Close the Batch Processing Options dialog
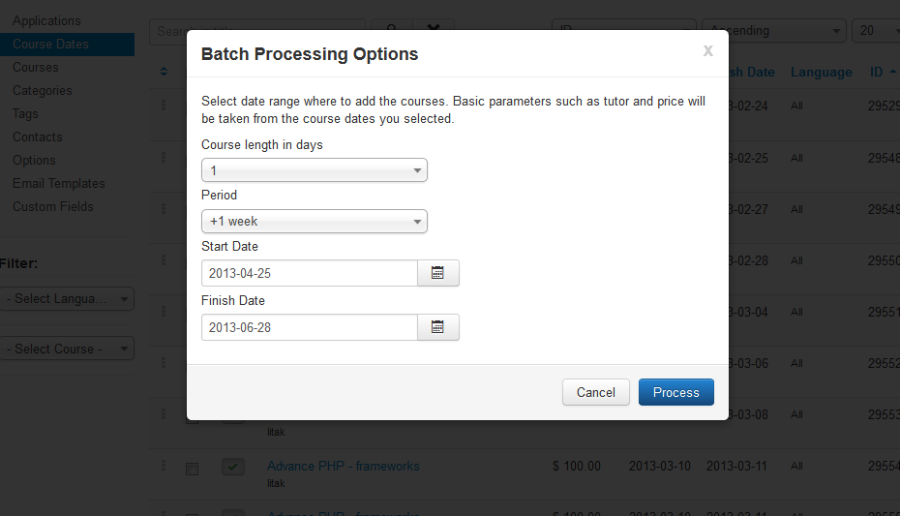 tap(708, 51)
